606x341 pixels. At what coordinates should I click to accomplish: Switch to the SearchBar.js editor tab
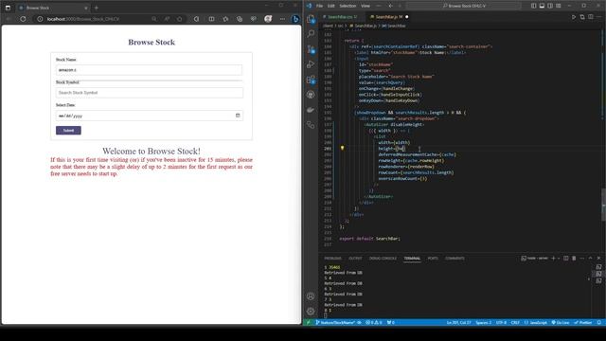coord(388,17)
